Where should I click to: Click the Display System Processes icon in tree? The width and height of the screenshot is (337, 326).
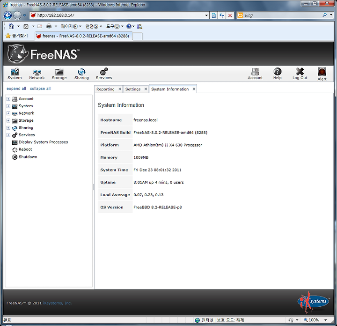(15, 142)
